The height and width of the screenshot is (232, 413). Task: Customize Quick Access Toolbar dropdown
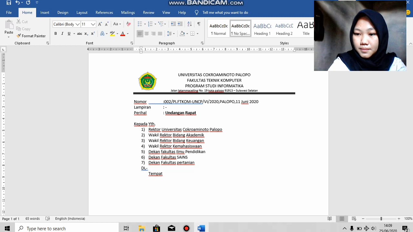tap(37, 3)
